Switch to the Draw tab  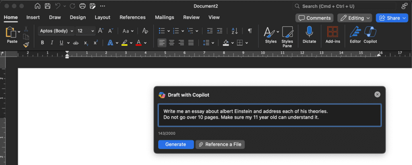[x=55, y=17]
